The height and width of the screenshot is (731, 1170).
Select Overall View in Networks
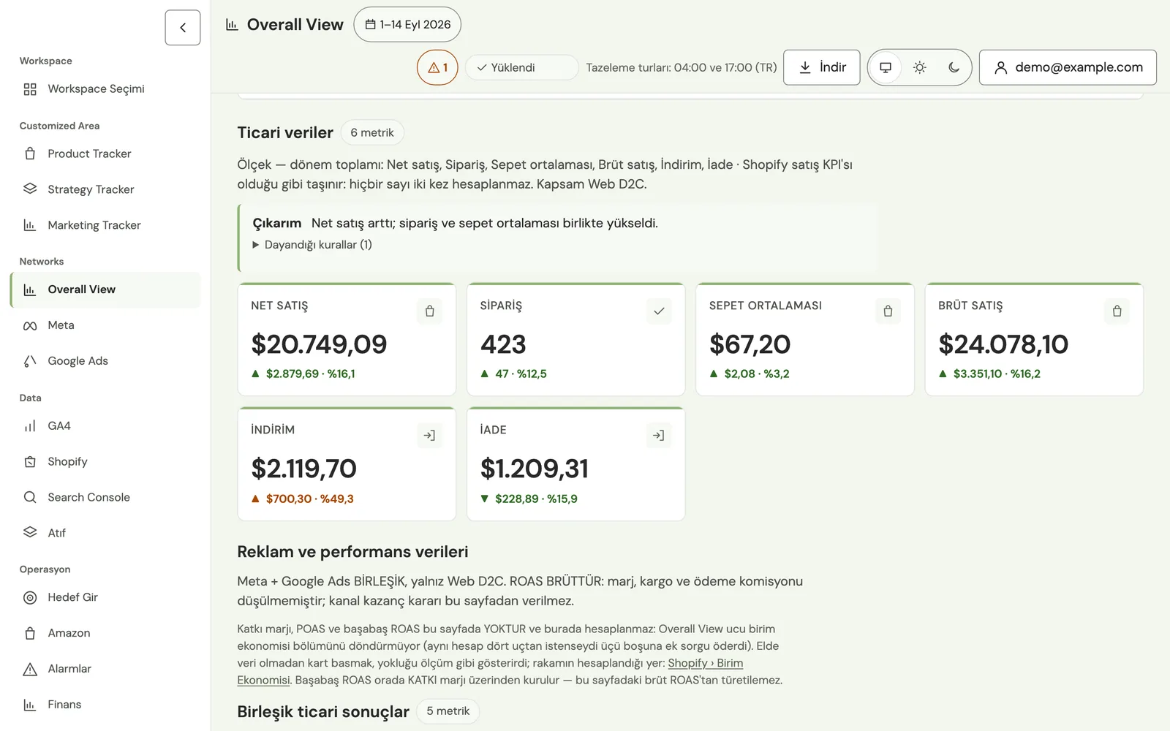105,289
